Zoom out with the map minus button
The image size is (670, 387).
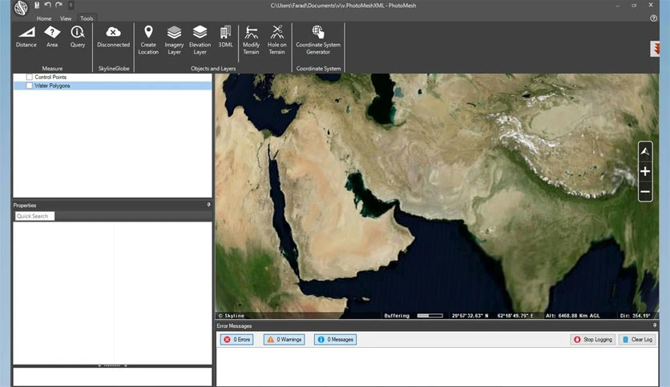click(645, 192)
